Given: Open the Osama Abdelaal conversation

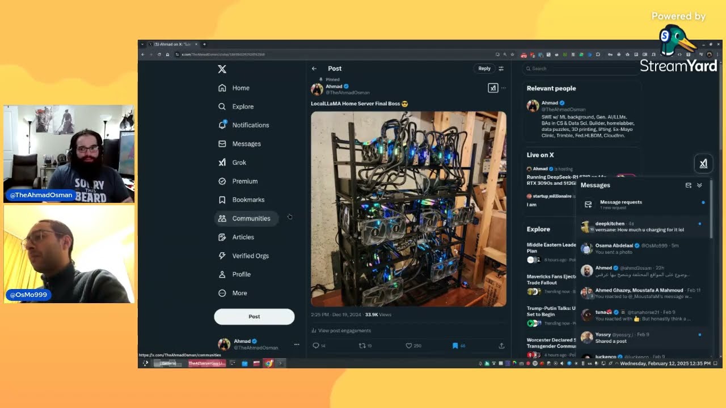Looking at the screenshot, I should [x=643, y=249].
